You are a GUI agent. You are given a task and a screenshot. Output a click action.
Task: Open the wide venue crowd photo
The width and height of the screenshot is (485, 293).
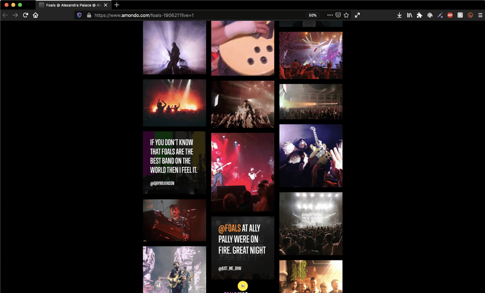[x=311, y=102]
